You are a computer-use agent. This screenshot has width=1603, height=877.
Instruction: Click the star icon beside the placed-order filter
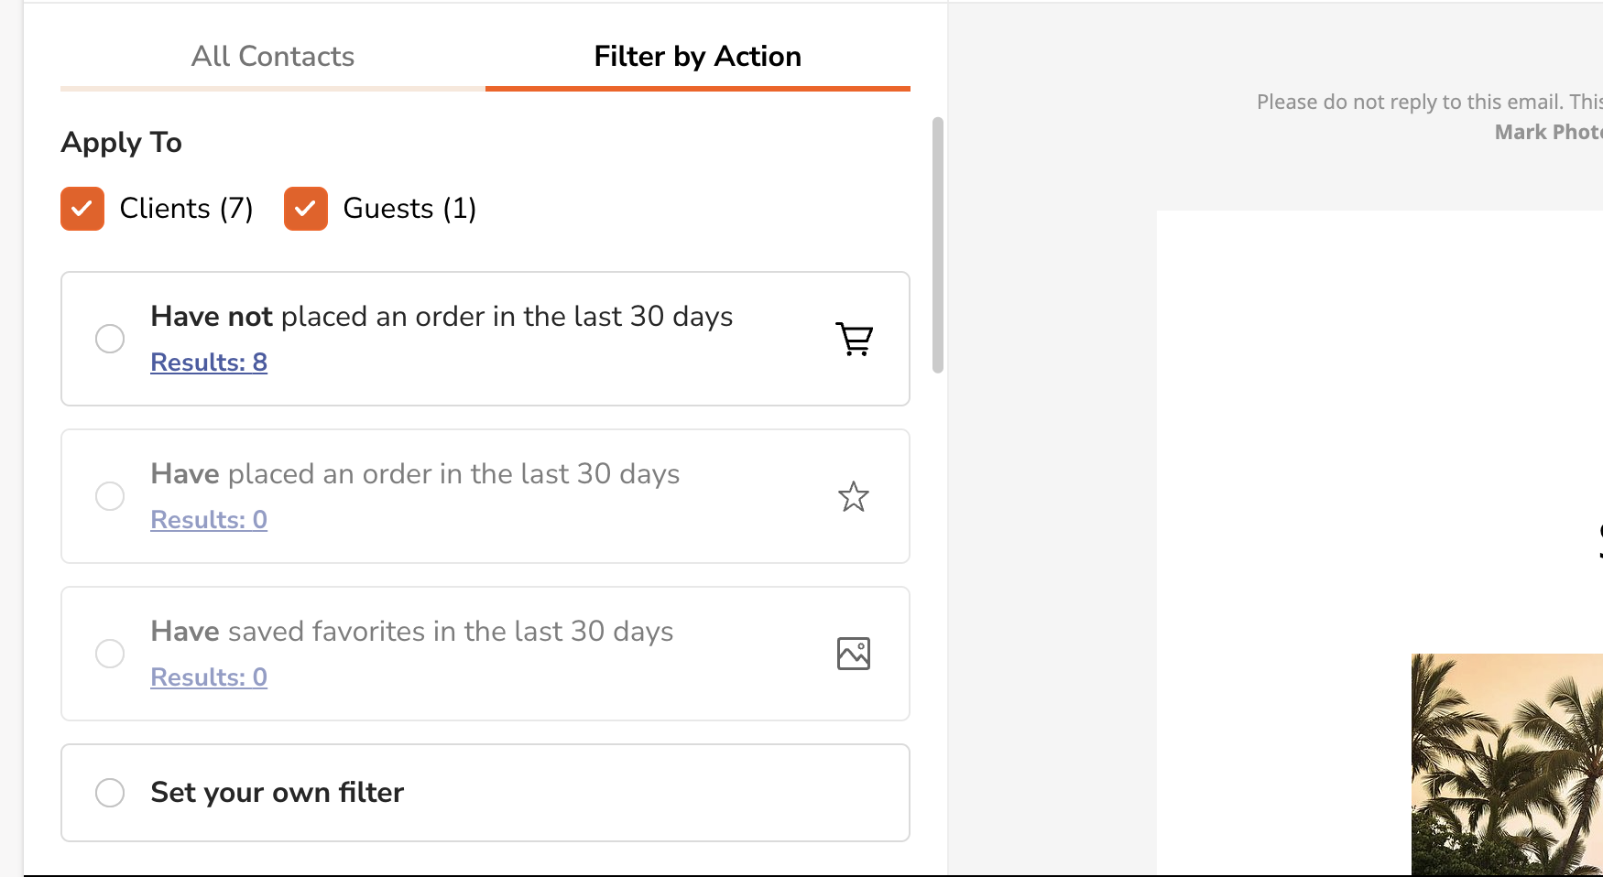853,495
